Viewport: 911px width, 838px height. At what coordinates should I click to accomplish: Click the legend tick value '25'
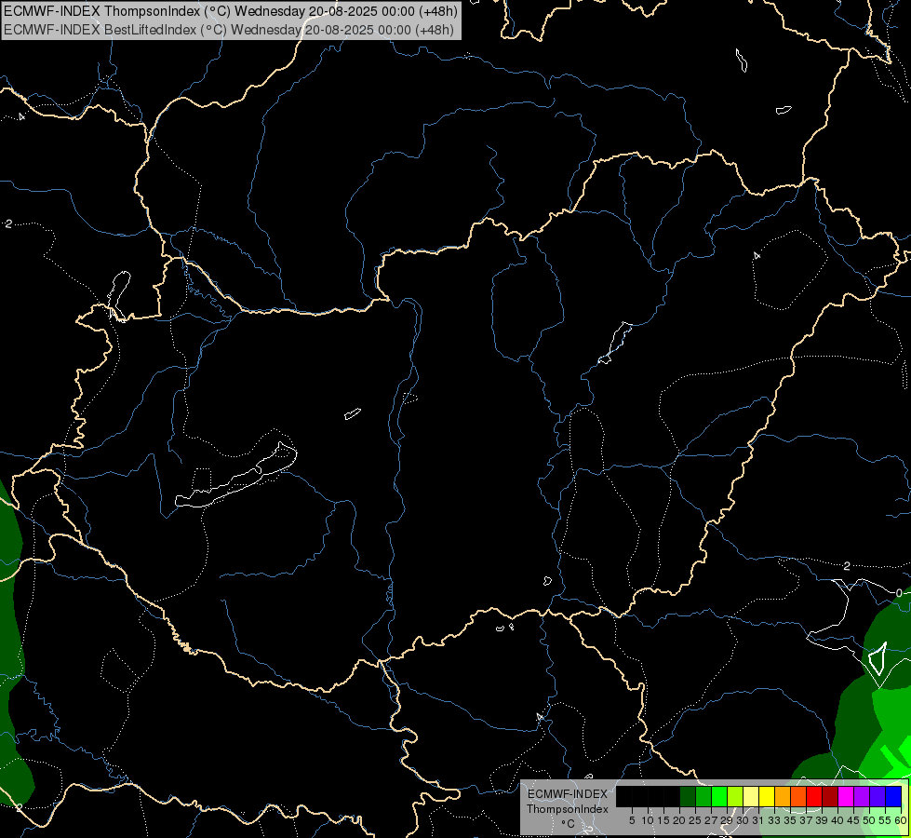click(x=695, y=820)
